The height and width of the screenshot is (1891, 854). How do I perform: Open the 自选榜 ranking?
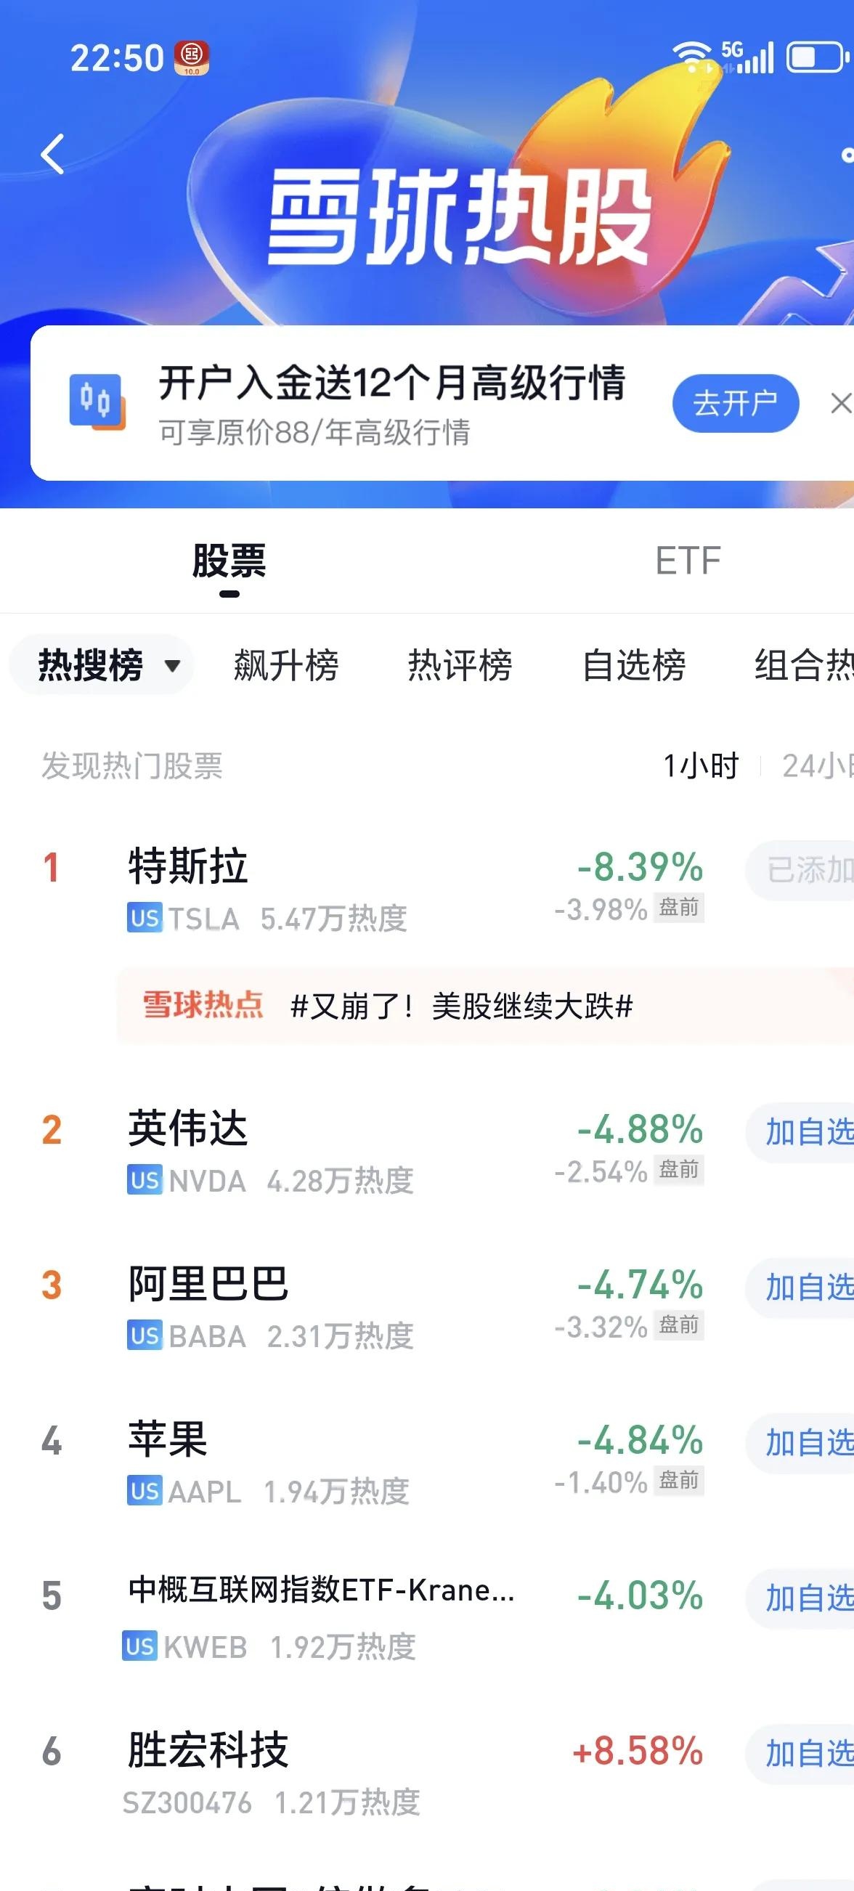point(634,666)
